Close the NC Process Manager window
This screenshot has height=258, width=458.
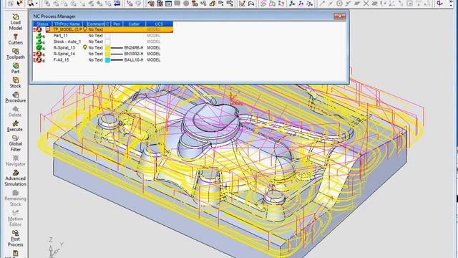340,16
